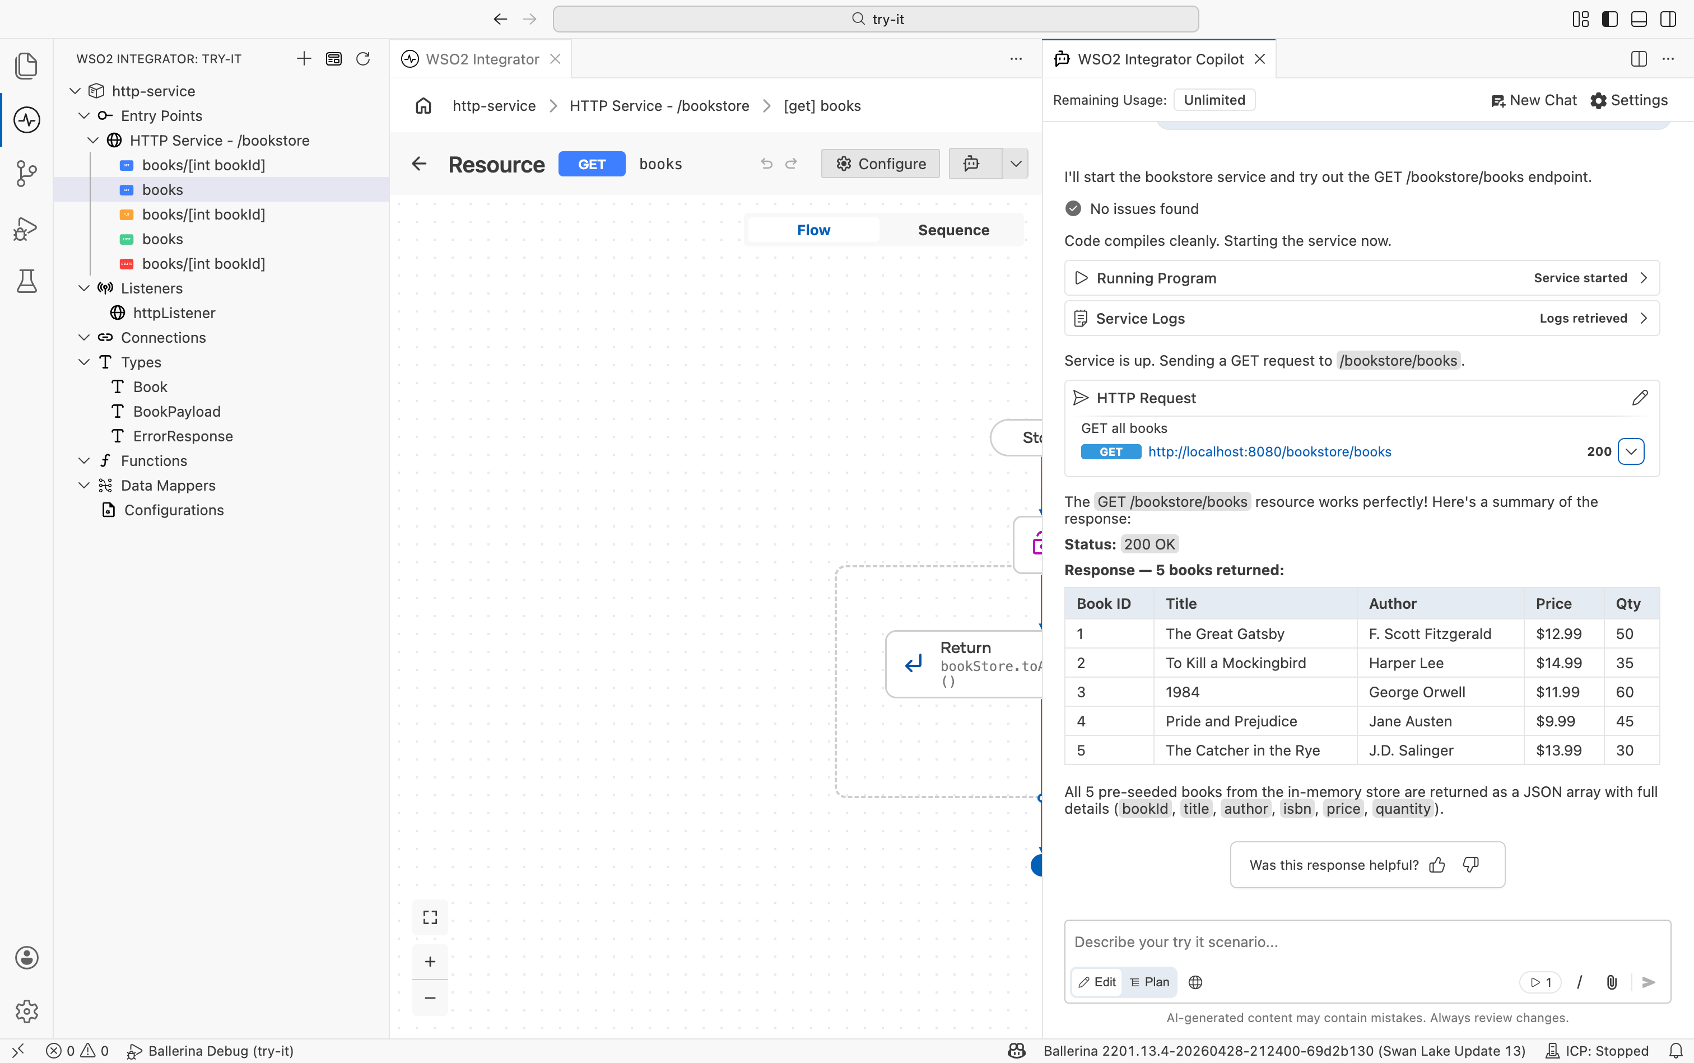
Task: Collapse the http-service tree root
Action: (x=75, y=91)
